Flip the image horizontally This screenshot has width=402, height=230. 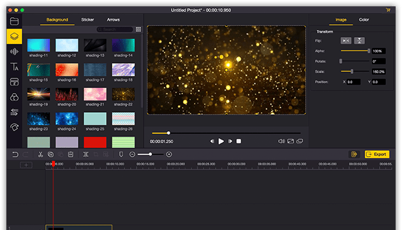pos(346,41)
